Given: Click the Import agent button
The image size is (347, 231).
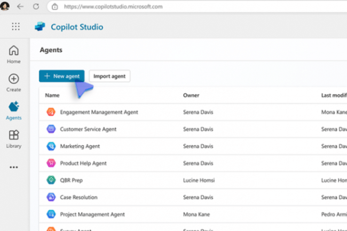Looking at the screenshot, I should click(109, 76).
